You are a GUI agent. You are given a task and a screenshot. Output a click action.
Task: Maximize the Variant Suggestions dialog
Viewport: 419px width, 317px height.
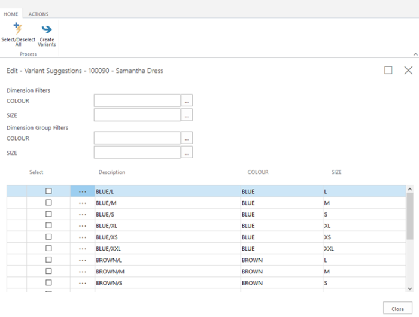pyautogui.click(x=388, y=71)
